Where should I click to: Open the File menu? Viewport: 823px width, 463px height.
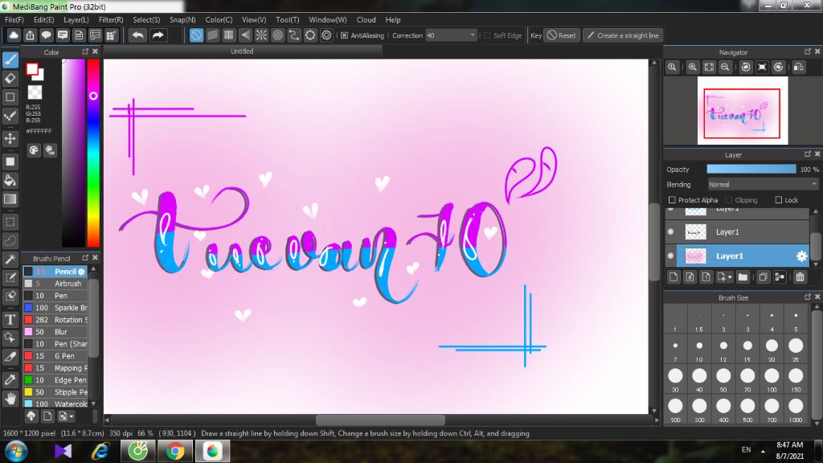(x=14, y=19)
